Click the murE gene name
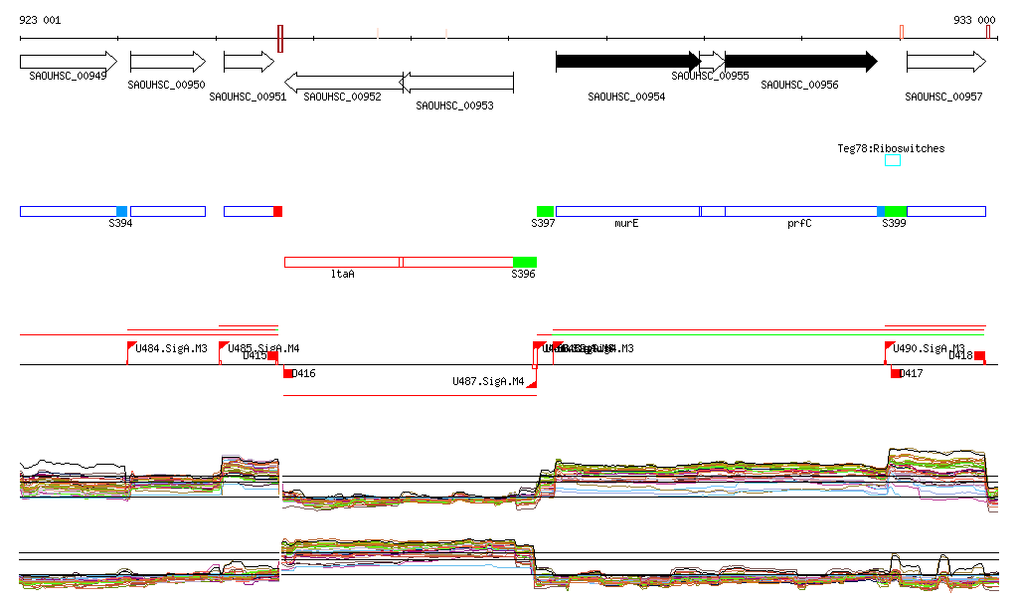Image resolution: width=1018 pixels, height=608 pixels. pyautogui.click(x=626, y=223)
